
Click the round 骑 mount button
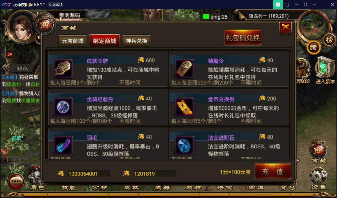tap(313, 47)
